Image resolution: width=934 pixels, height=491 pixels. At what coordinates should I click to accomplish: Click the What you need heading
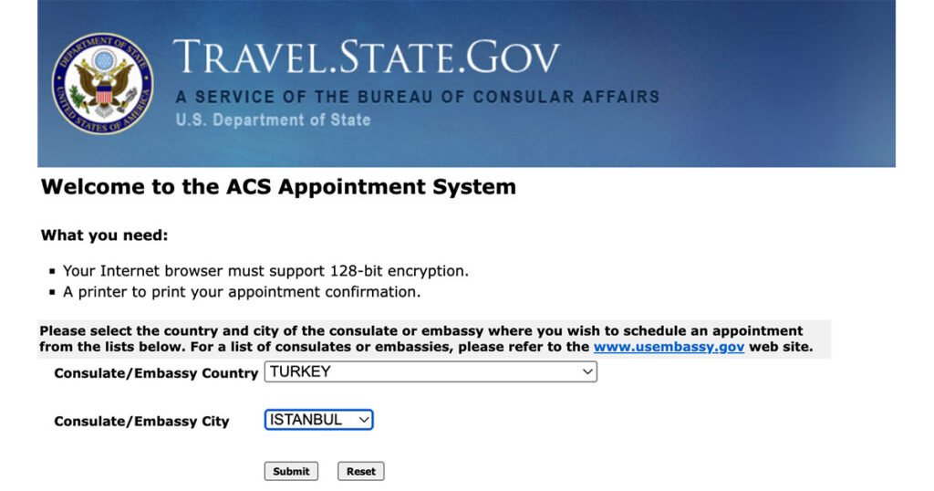[x=105, y=235]
